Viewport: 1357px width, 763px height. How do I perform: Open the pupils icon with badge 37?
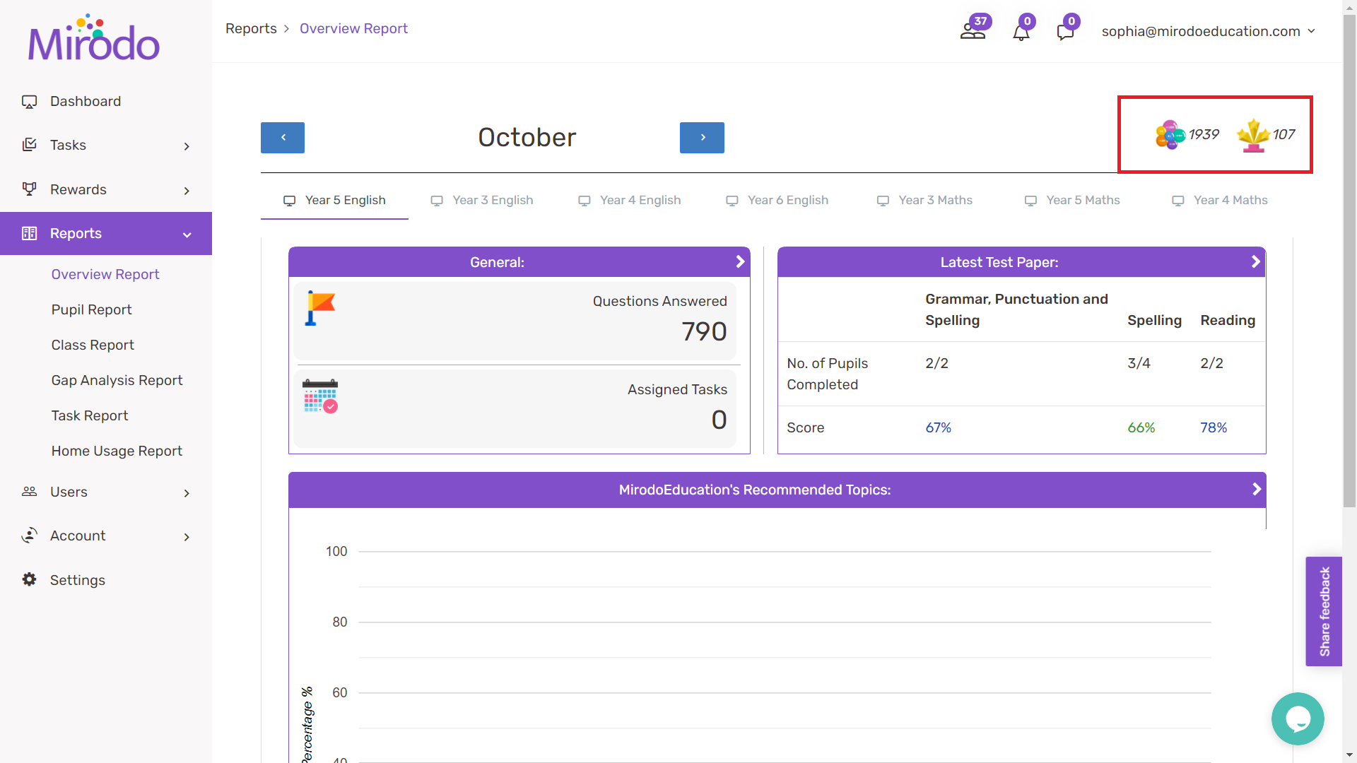pos(973,30)
